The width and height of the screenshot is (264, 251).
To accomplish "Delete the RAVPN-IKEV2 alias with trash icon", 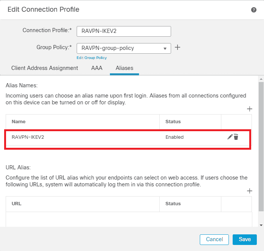I will (236, 137).
